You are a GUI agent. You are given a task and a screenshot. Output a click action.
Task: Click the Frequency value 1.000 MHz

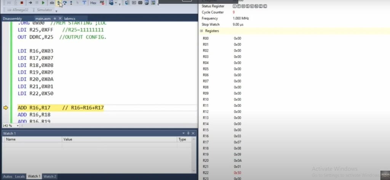point(241,18)
